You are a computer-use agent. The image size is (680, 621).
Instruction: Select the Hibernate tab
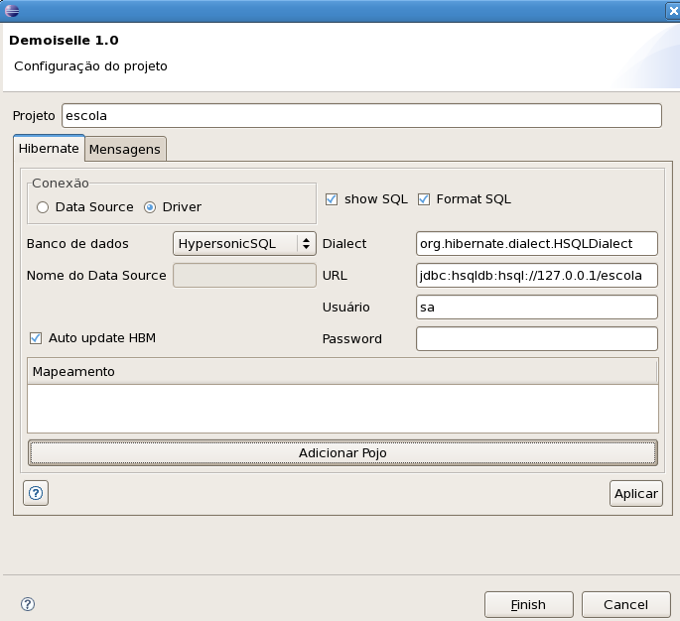click(x=49, y=148)
